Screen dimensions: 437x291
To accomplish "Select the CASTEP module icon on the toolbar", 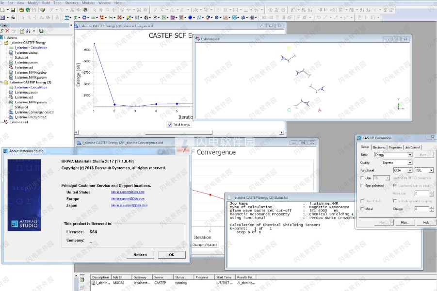I will coord(189,18).
